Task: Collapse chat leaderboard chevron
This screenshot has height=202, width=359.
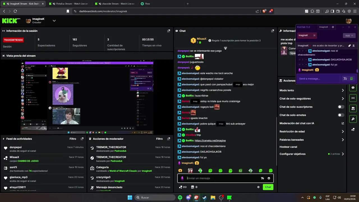Action: click(225, 48)
